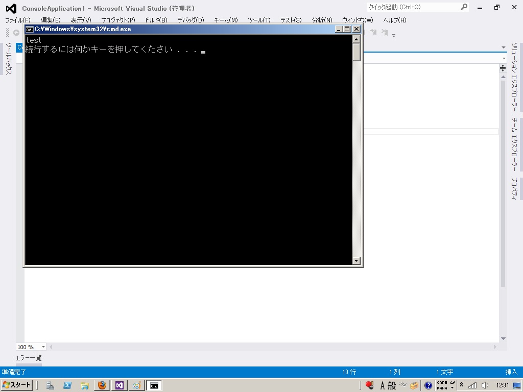The image size is (523, 392).
Task: Open the ビルド(B) menu
Action: pos(156,20)
